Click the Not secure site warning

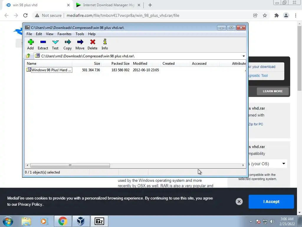pyautogui.click(x=48, y=15)
